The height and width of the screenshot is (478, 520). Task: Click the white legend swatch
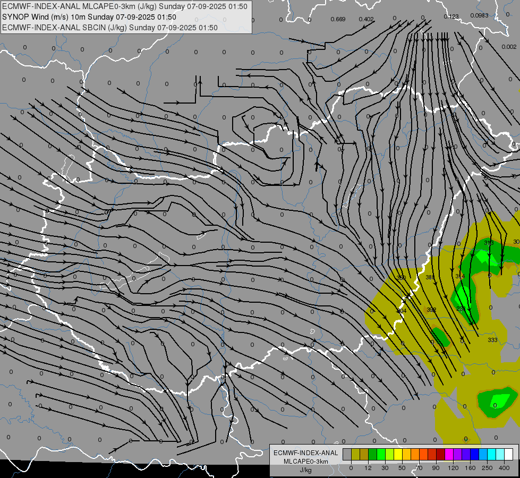[509, 454]
